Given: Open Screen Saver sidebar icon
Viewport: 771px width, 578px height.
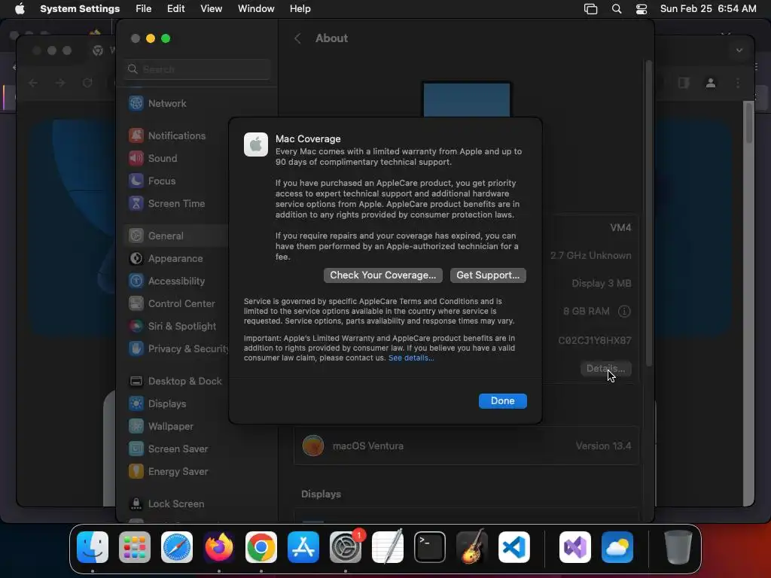Looking at the screenshot, I should point(136,449).
